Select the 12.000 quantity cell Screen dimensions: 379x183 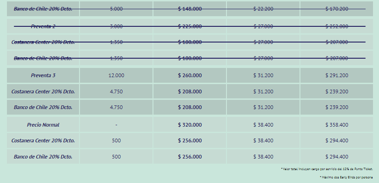116,75
